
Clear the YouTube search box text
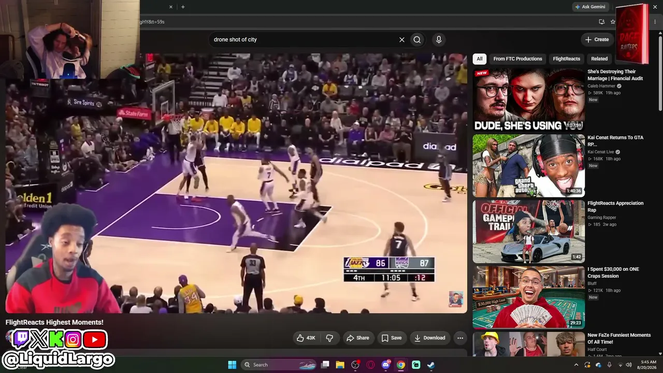pyautogui.click(x=401, y=39)
